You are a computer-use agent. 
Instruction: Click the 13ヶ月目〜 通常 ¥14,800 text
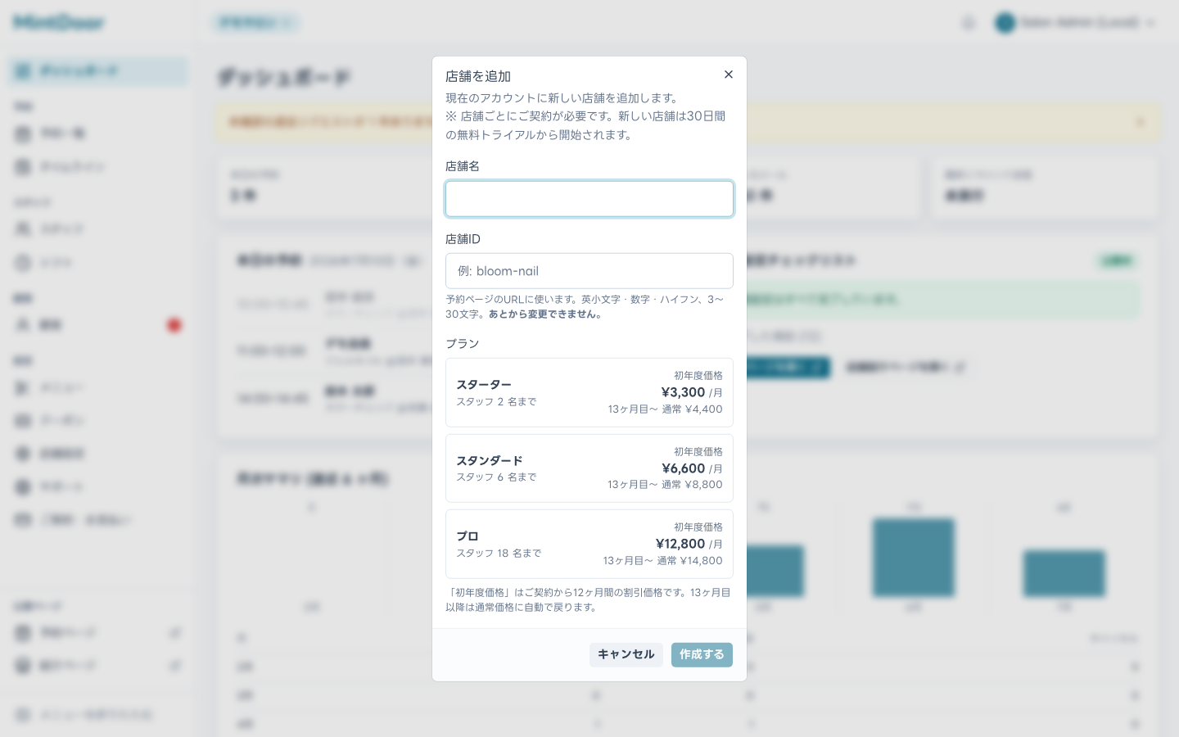tap(663, 561)
